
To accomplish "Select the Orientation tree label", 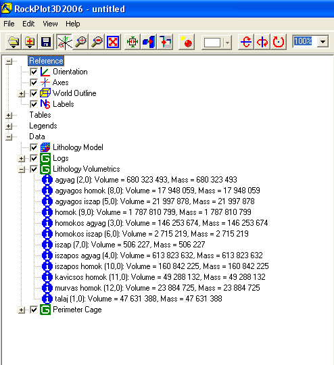I will [70, 72].
